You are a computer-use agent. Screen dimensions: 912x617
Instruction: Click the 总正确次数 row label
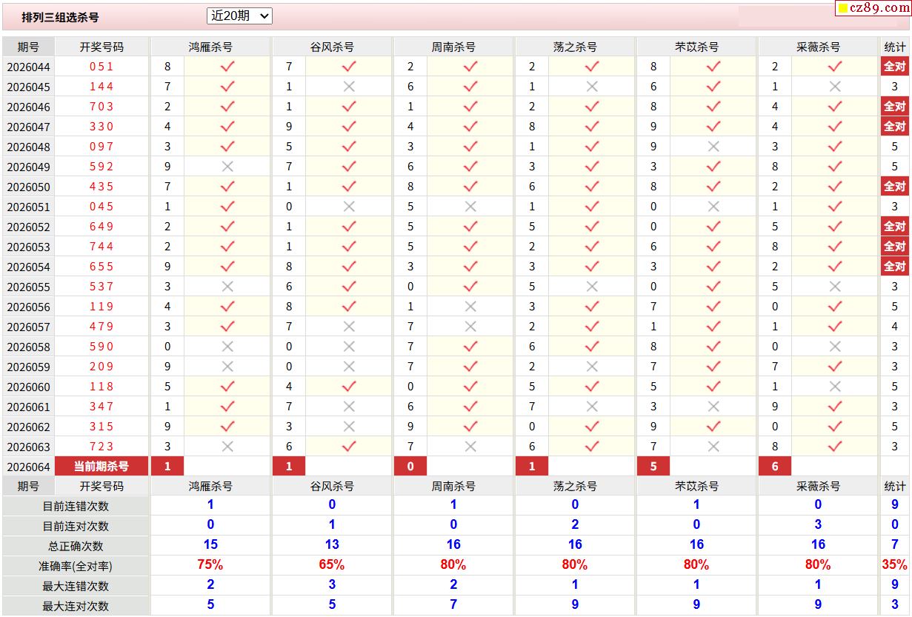76,546
